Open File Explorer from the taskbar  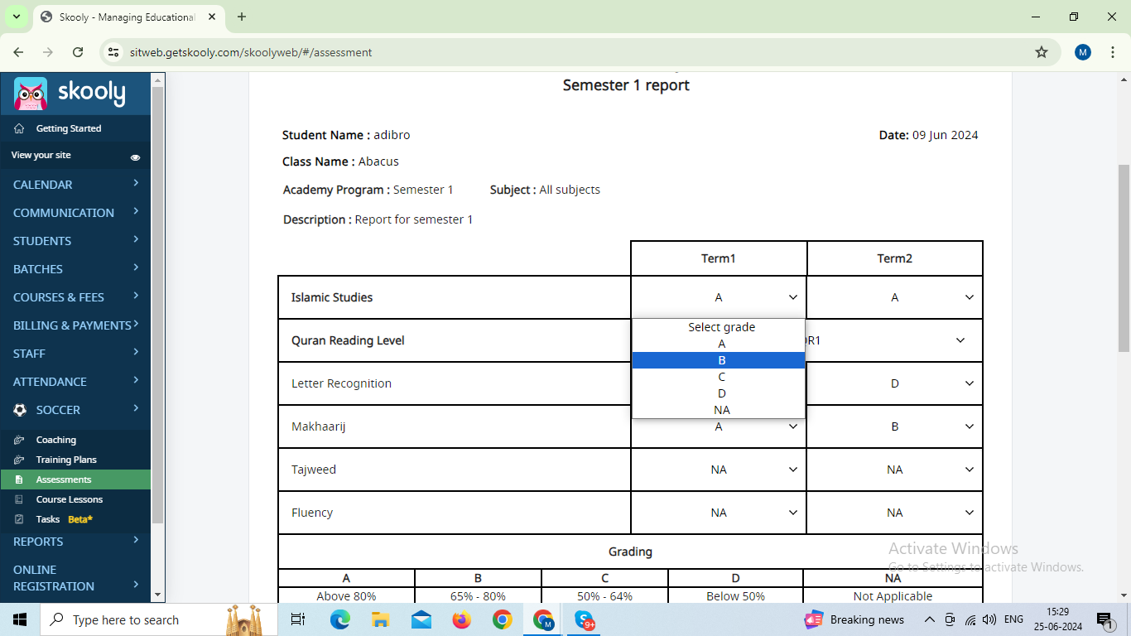(x=380, y=619)
